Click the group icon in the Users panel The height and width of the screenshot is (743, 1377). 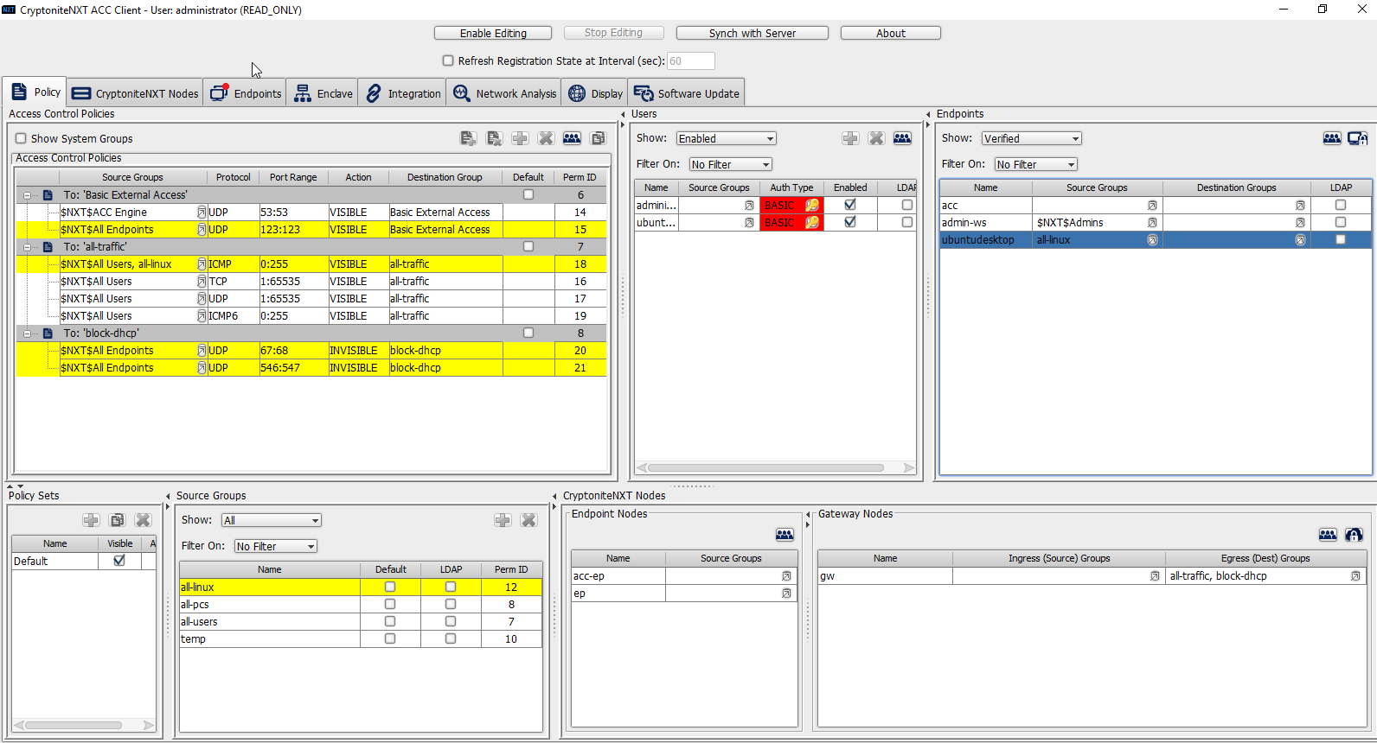point(902,138)
